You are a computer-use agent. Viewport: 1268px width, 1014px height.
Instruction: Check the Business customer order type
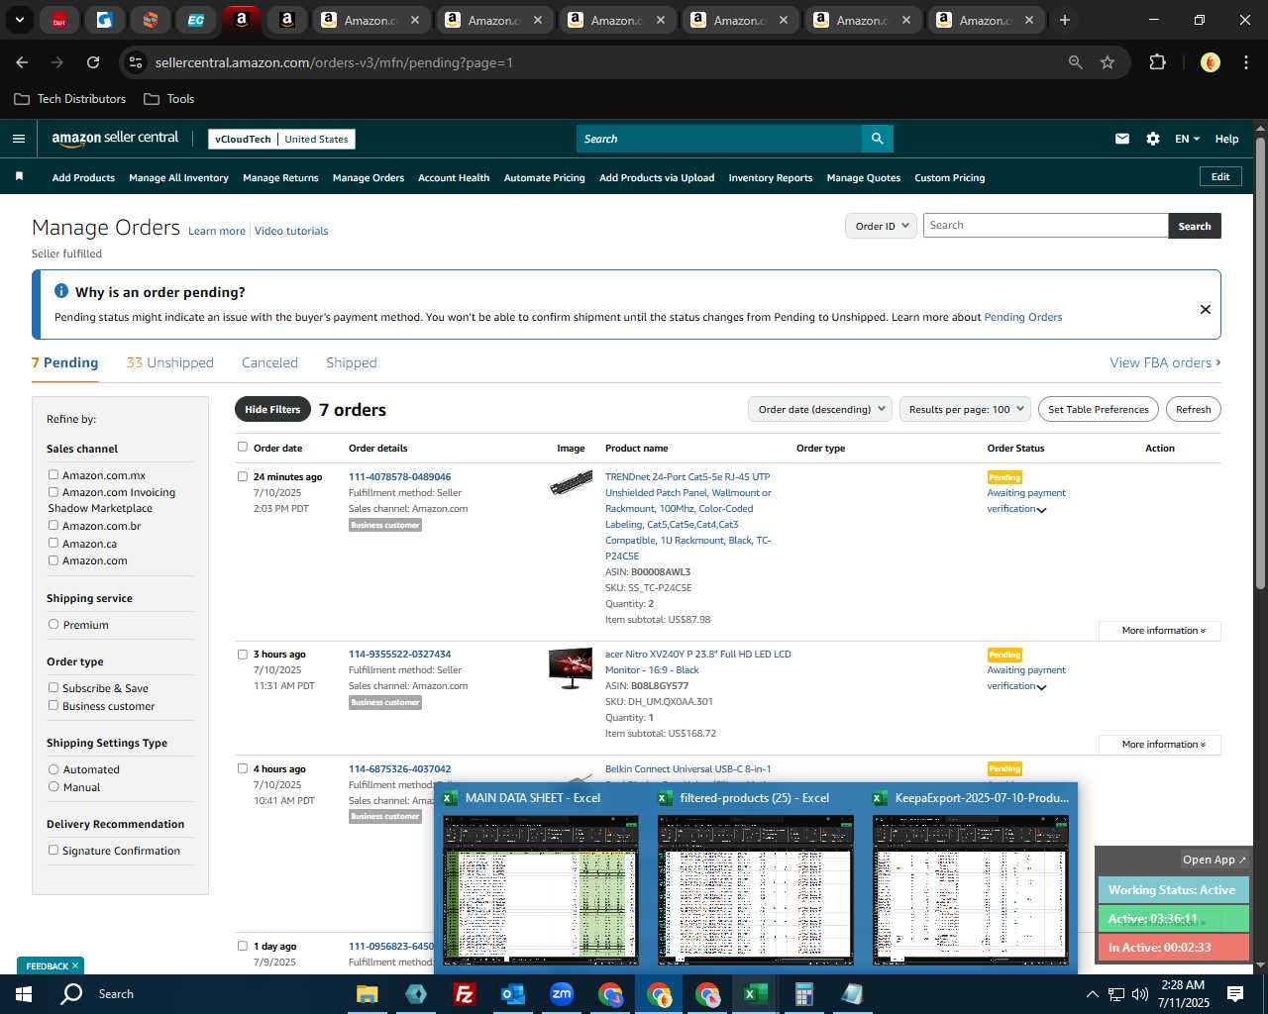[x=53, y=706]
